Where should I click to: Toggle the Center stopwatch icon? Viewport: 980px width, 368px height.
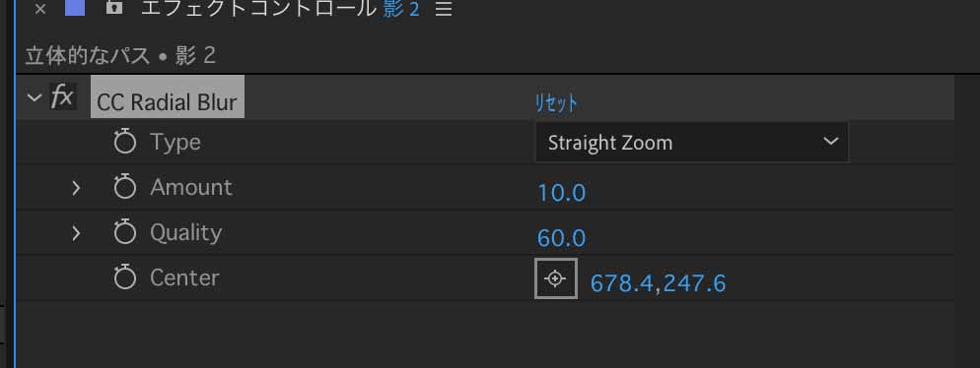pos(125,277)
